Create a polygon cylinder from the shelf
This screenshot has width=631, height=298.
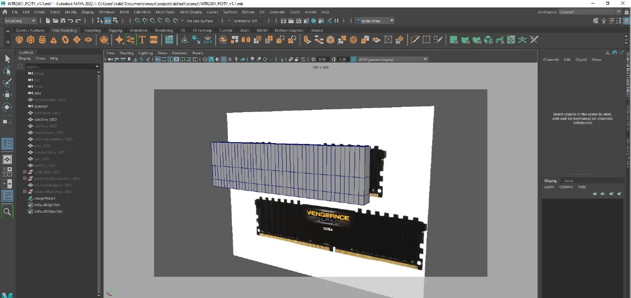[42, 40]
